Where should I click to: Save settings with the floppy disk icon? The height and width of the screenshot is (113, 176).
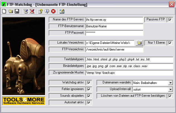(x=17, y=11)
